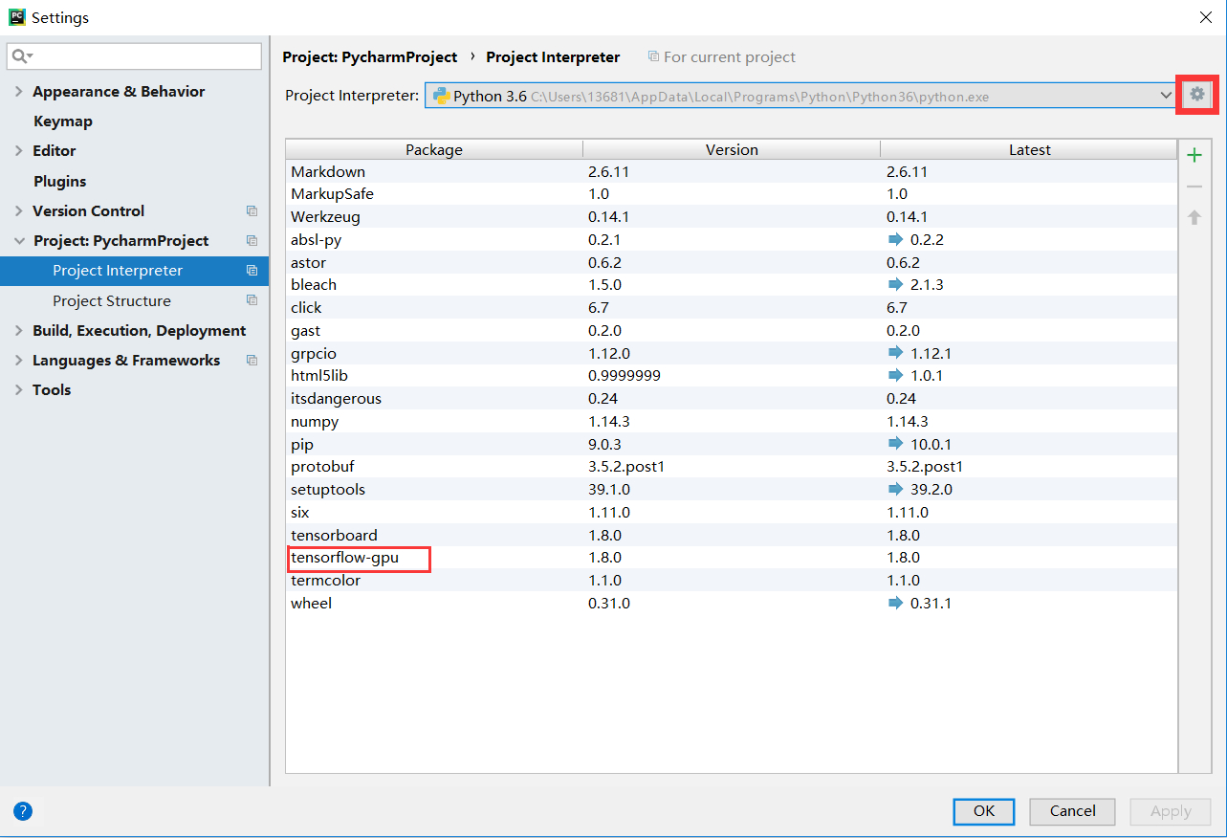Click green plus to install package
The image size is (1227, 838).
click(1194, 155)
